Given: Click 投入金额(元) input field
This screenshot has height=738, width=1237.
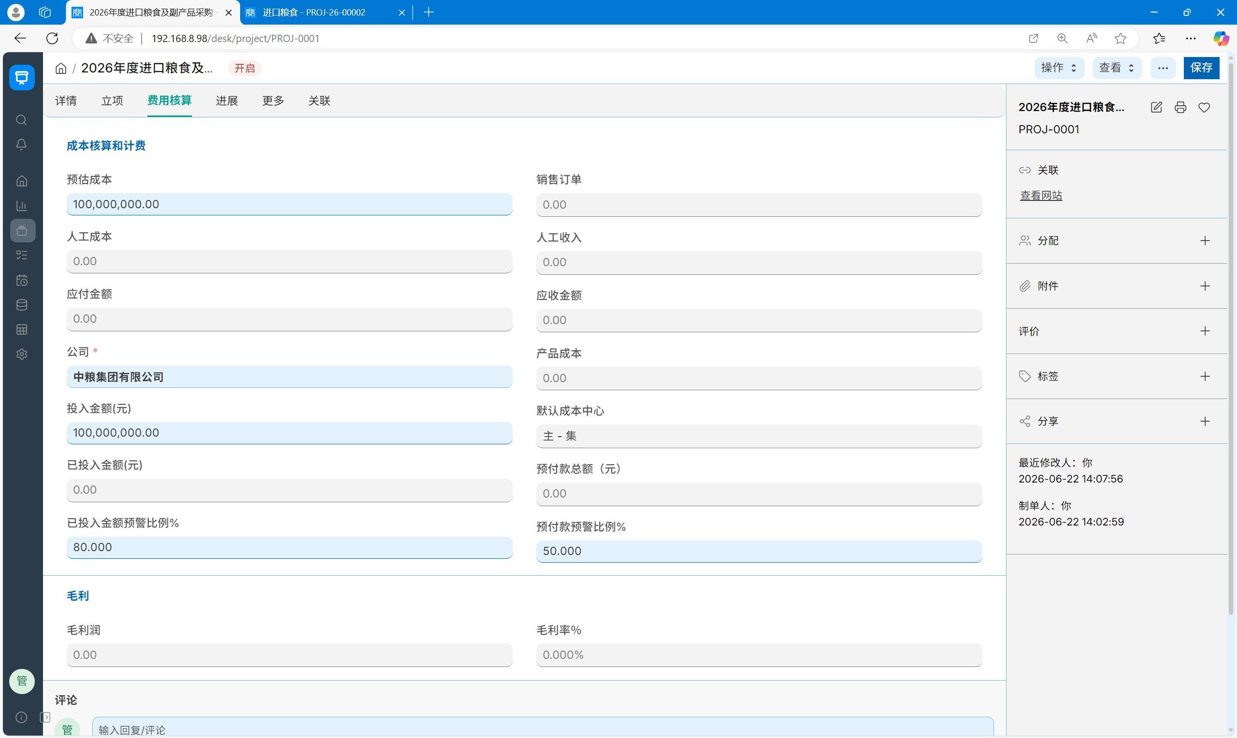Looking at the screenshot, I should coord(289,433).
